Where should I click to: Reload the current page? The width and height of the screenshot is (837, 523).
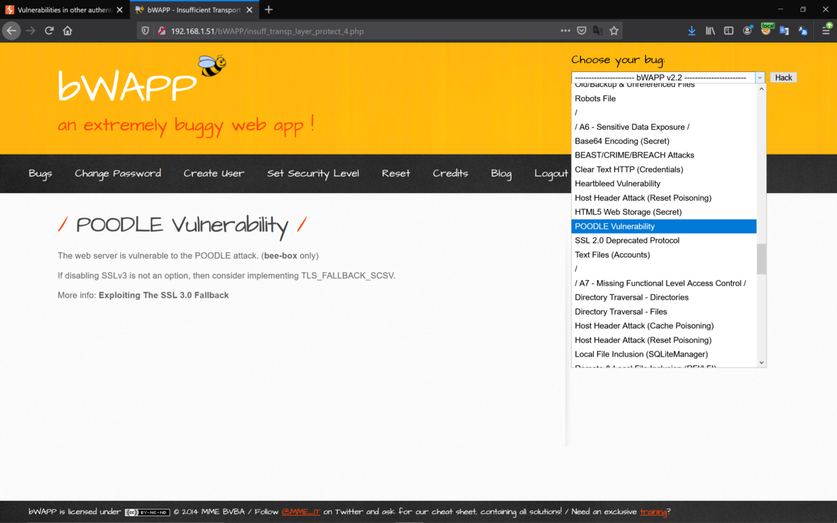pyautogui.click(x=49, y=31)
